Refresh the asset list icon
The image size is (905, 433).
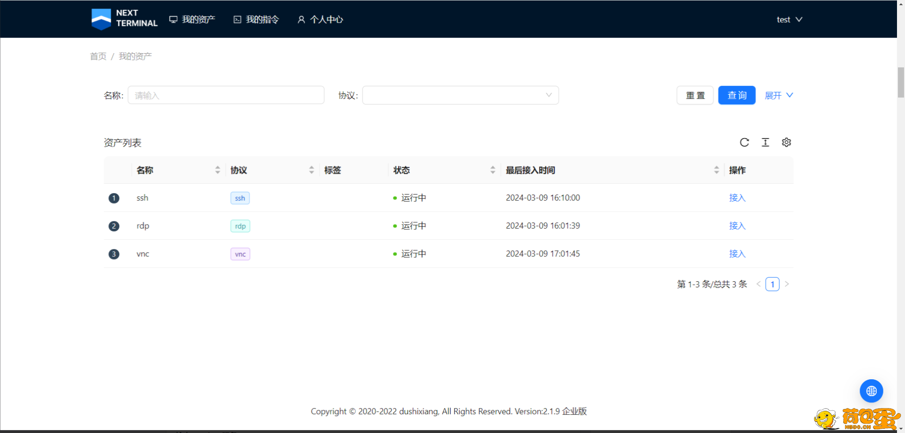point(744,142)
